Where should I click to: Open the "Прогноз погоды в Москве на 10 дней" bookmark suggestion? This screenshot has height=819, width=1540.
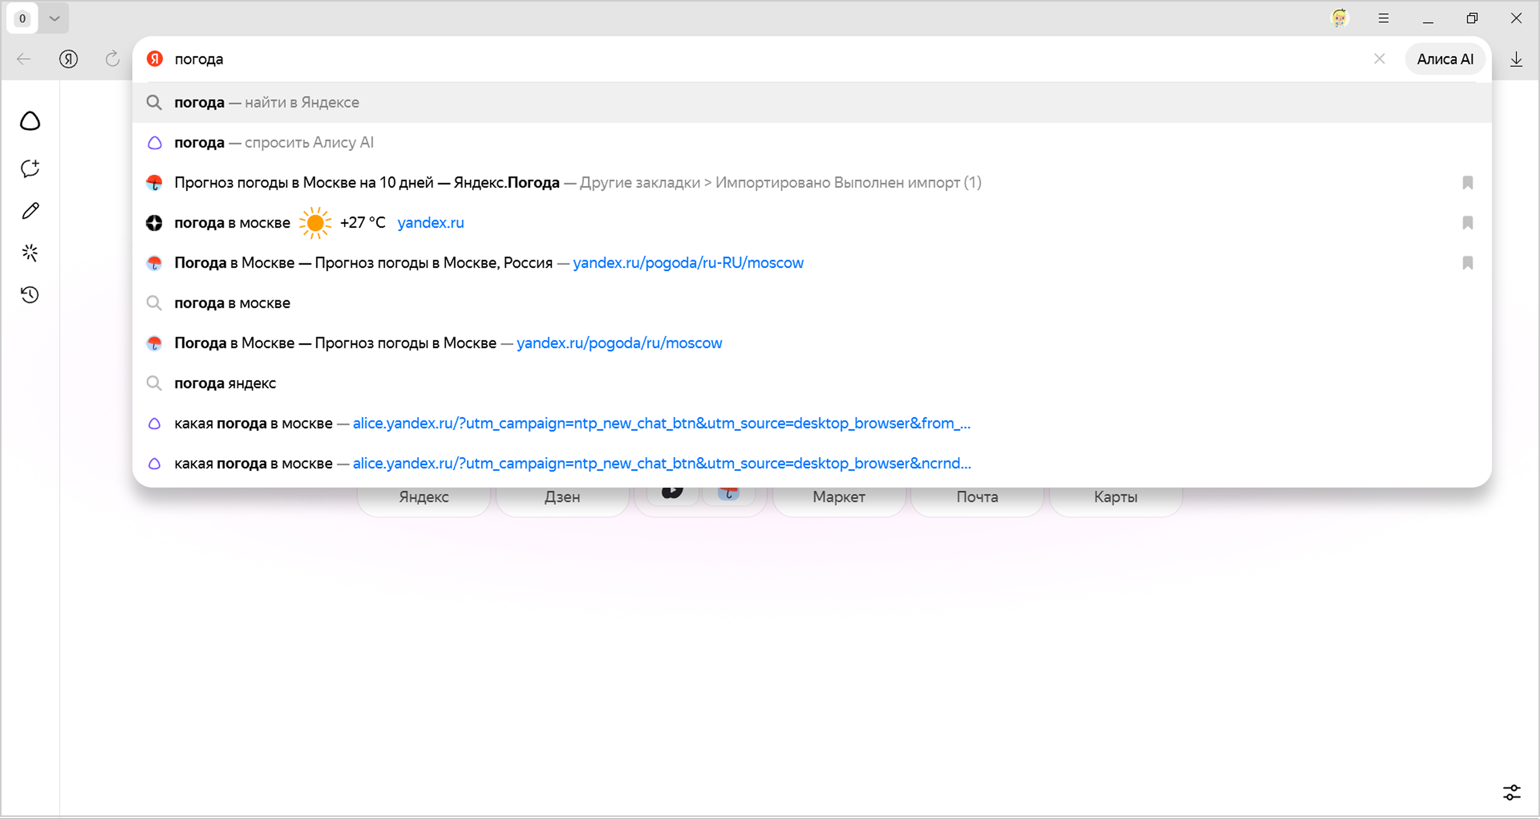point(811,183)
